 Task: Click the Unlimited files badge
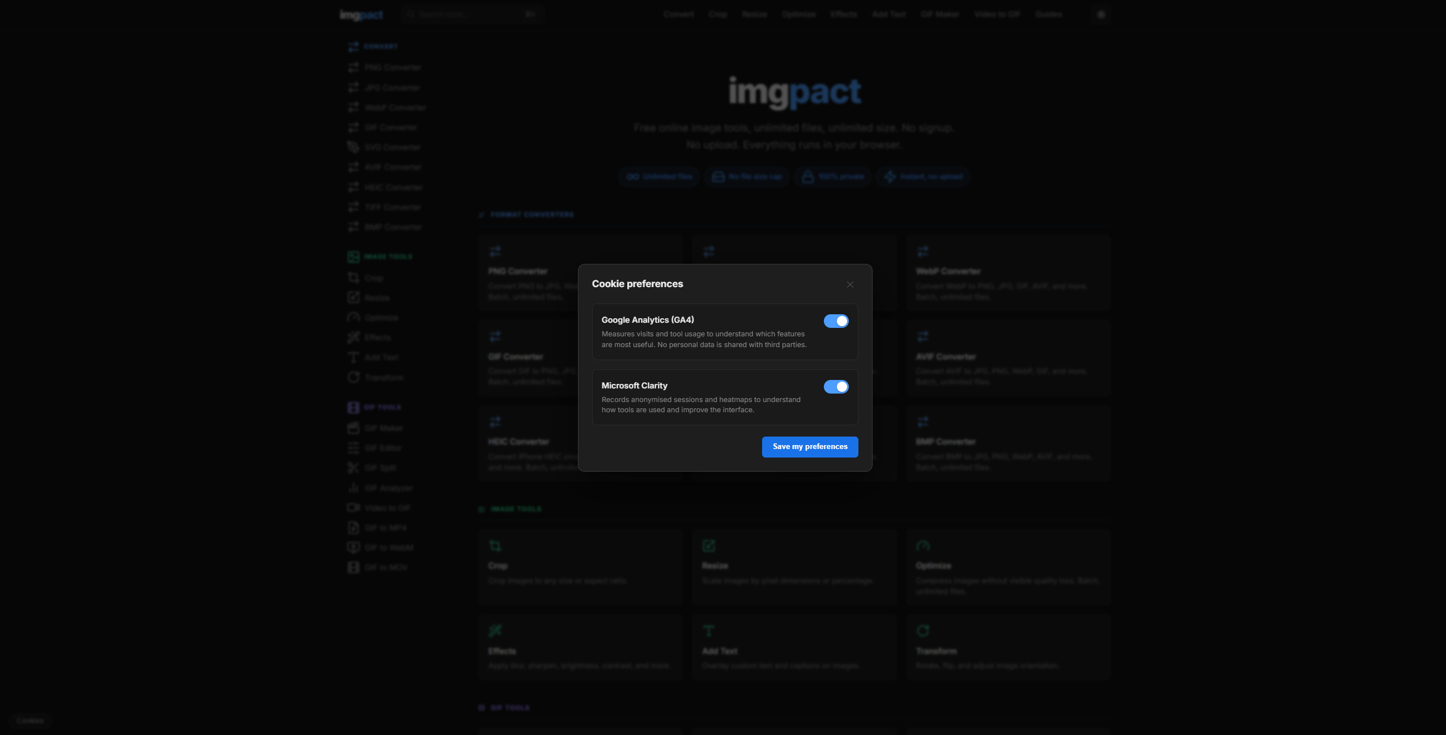659,177
